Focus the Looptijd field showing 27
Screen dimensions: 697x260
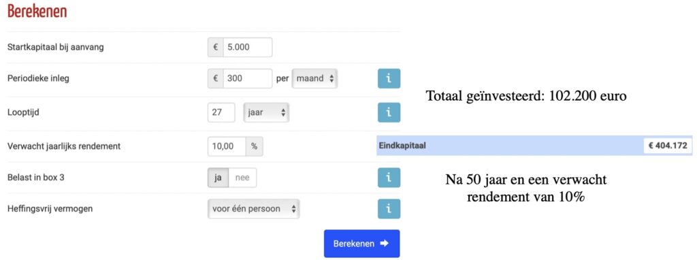[x=221, y=112]
